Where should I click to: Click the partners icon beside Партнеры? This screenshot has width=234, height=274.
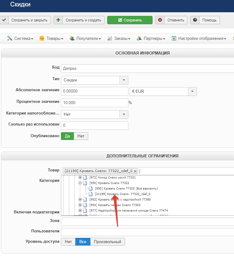[x=139, y=38]
